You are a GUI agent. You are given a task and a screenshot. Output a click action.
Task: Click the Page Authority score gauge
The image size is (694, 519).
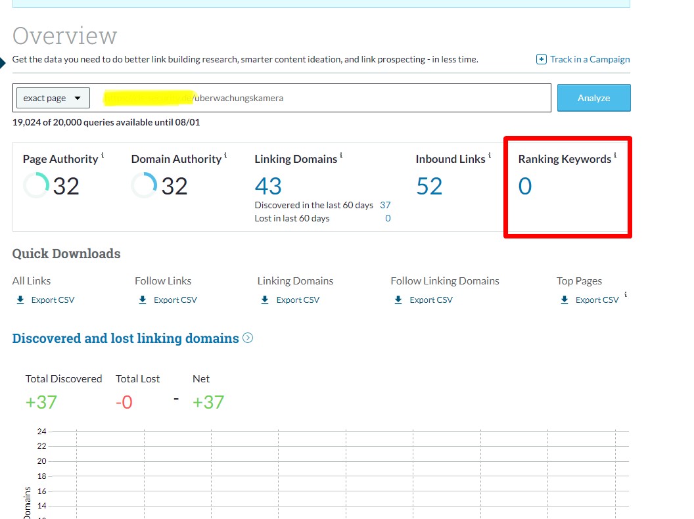(36, 185)
